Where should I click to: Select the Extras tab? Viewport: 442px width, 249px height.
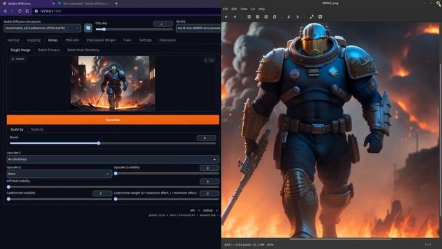pyautogui.click(x=52, y=40)
